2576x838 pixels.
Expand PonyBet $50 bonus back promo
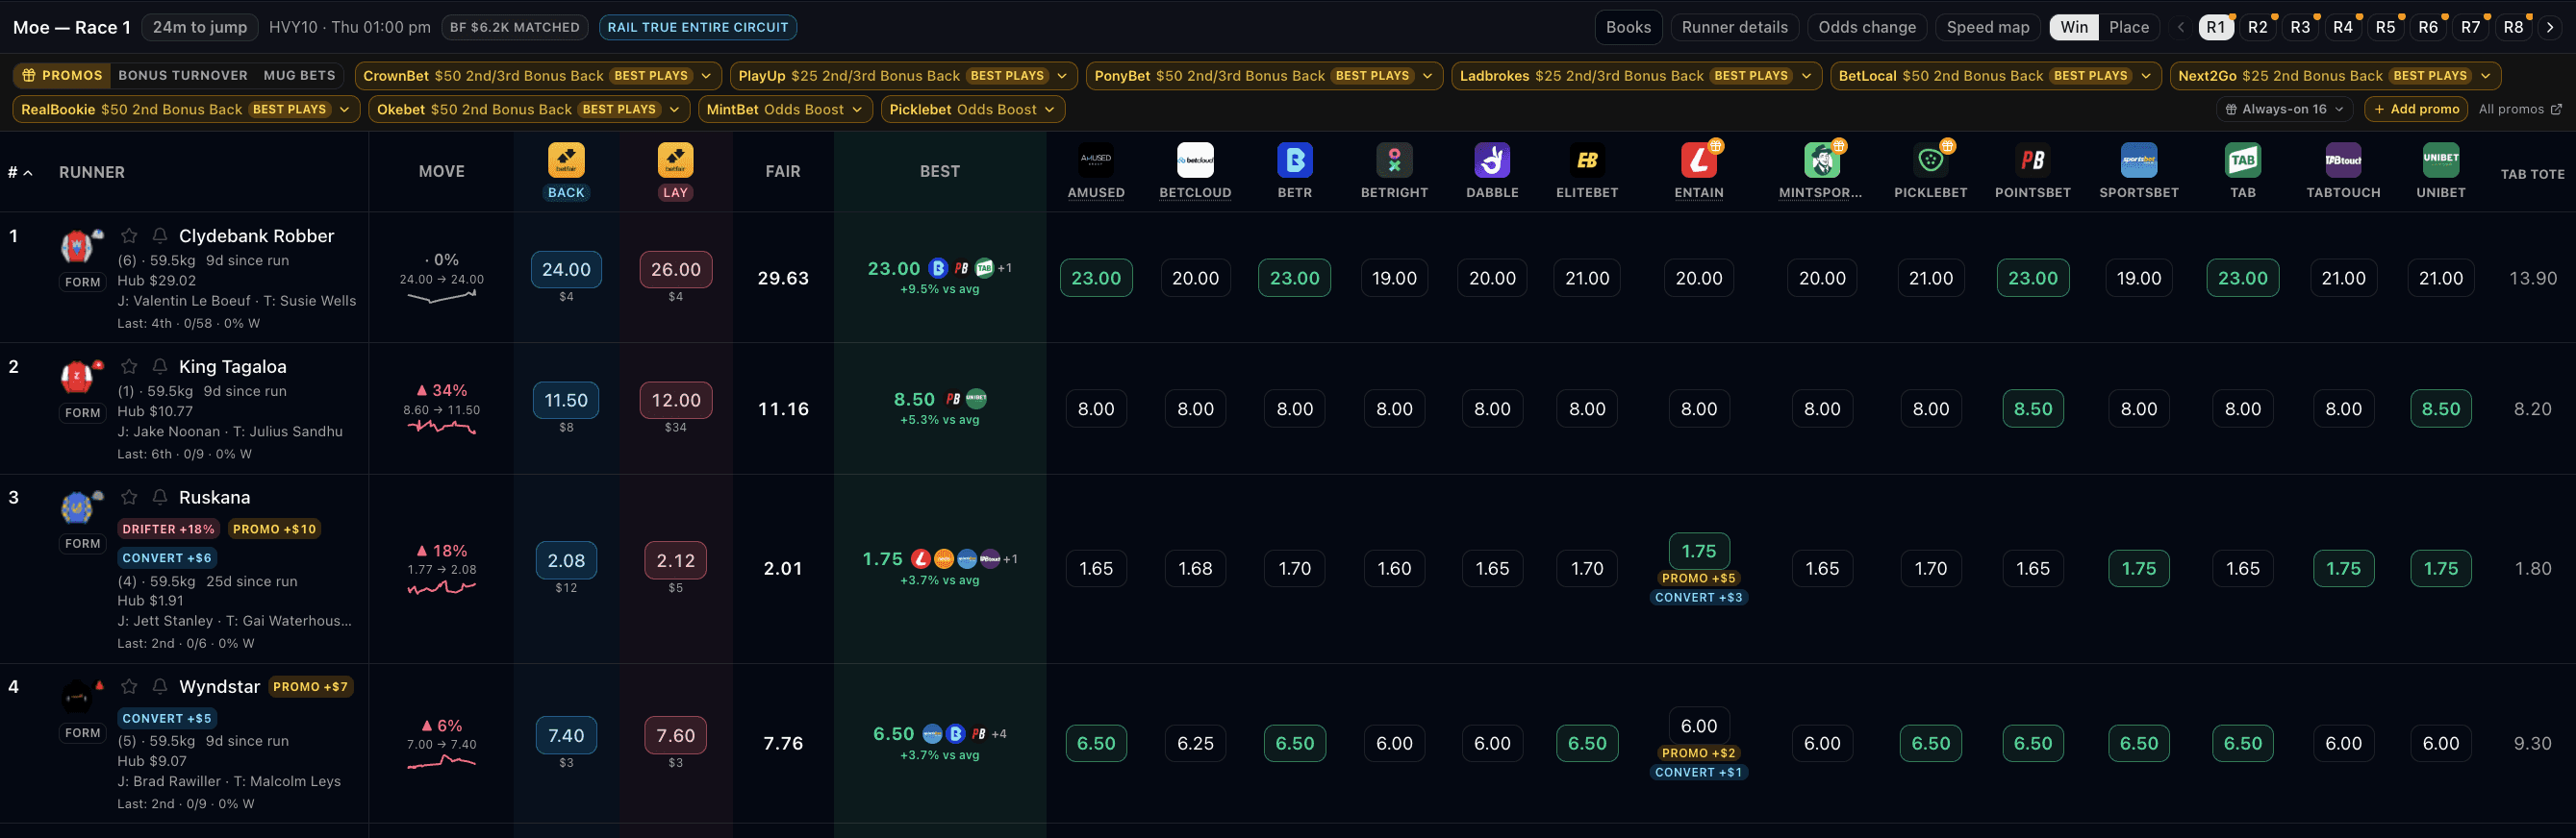tap(1264, 76)
